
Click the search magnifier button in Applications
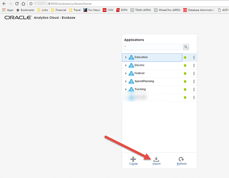(186, 47)
